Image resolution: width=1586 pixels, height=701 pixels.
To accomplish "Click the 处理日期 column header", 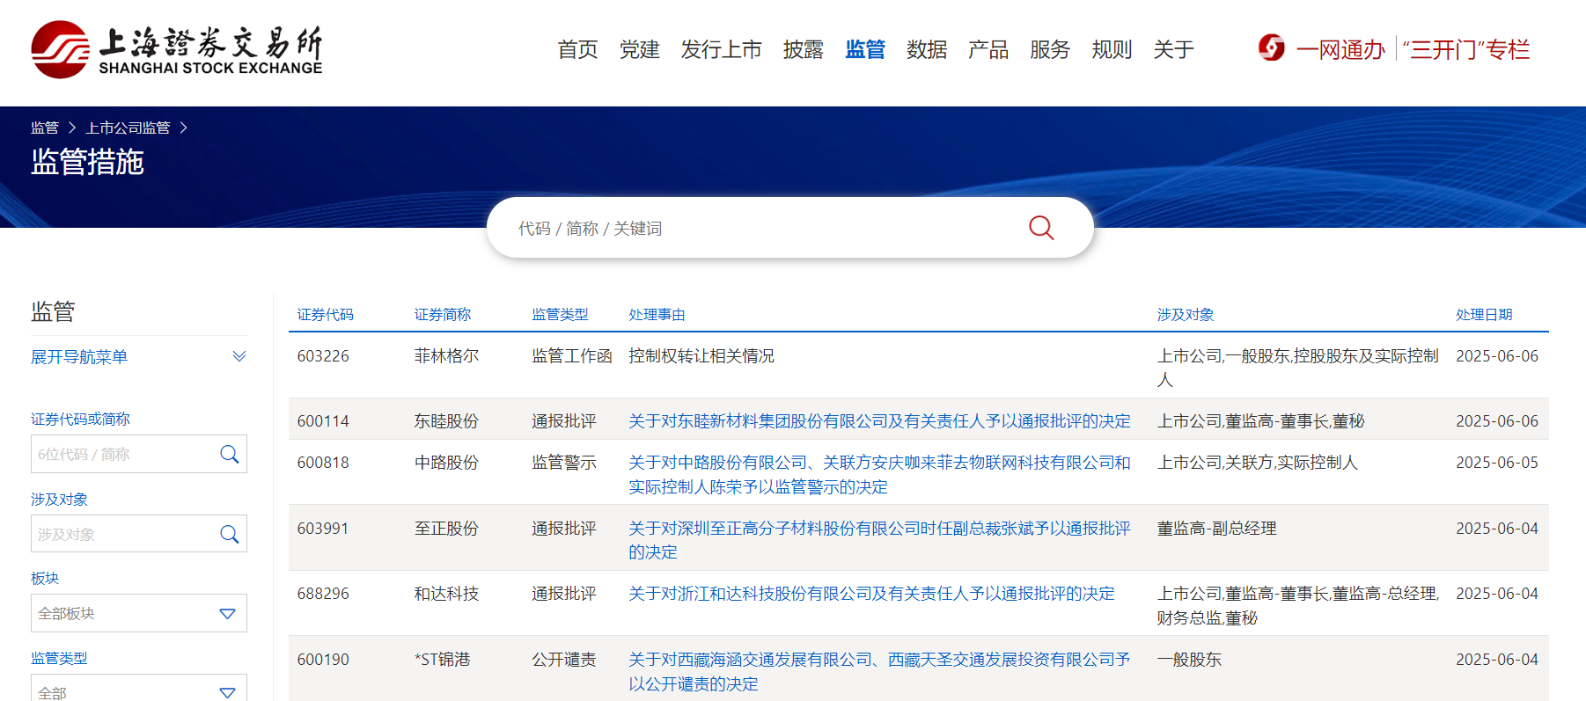I will click(x=1483, y=315).
